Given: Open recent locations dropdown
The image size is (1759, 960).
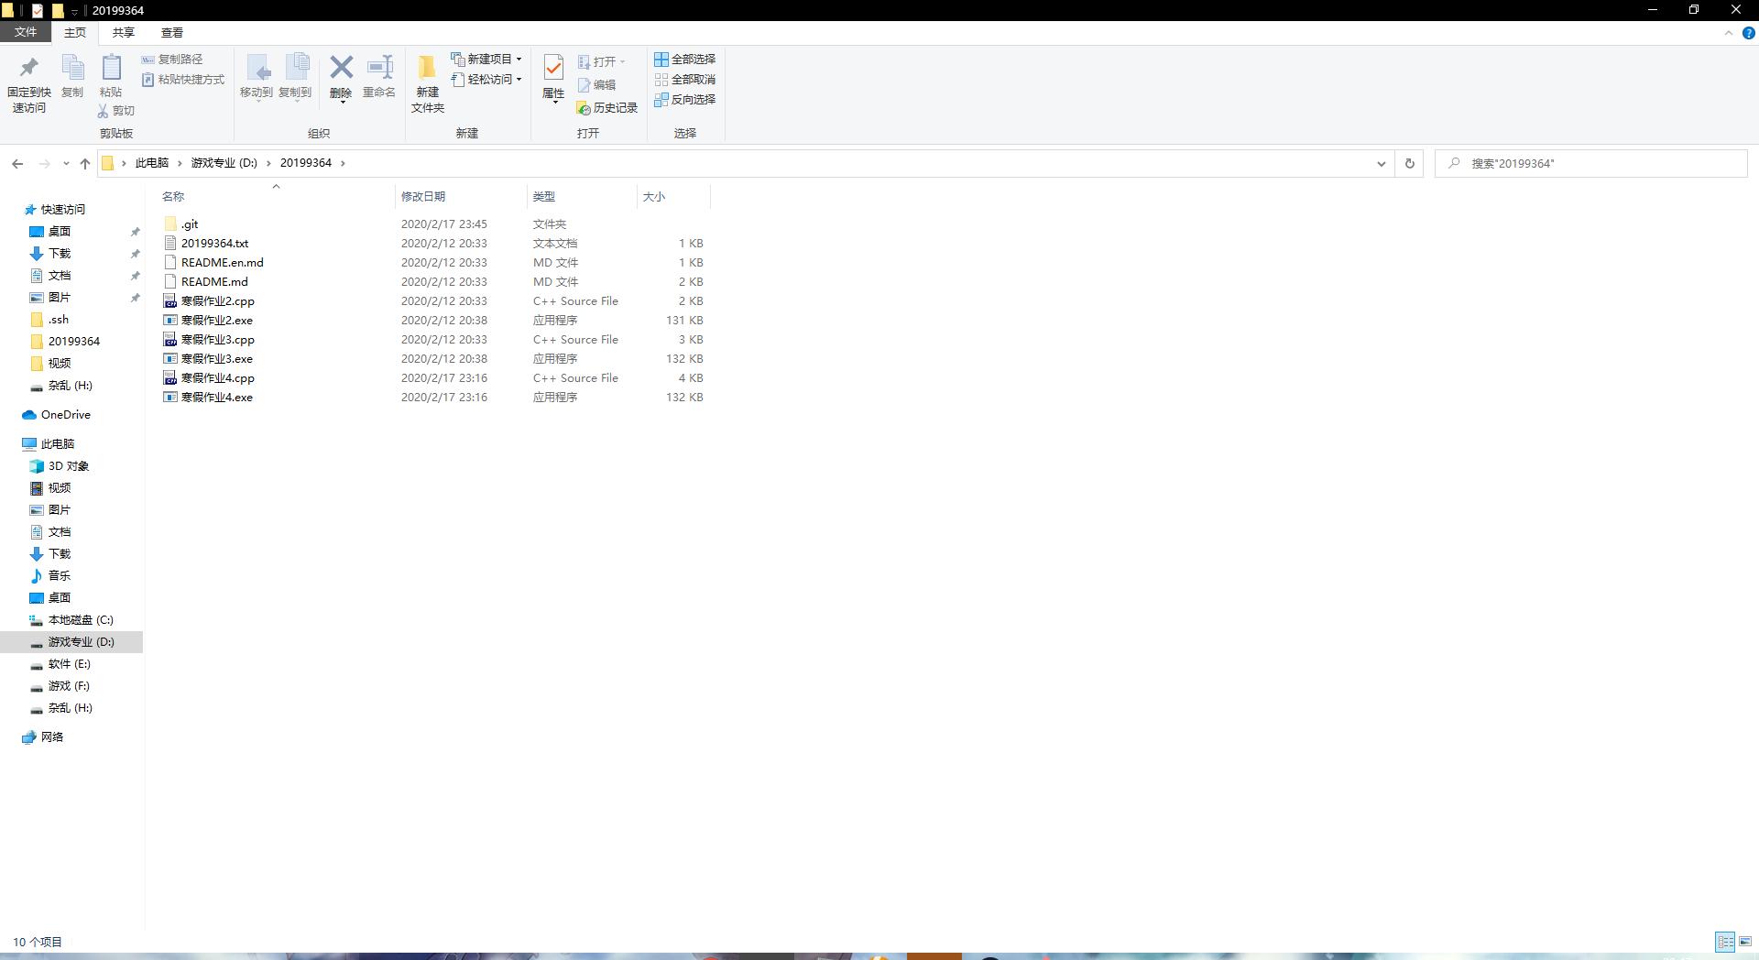Looking at the screenshot, I should (x=66, y=164).
